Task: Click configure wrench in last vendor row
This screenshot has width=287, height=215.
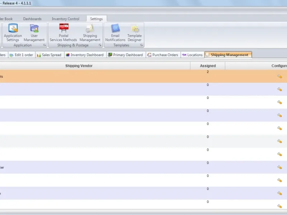Action: [x=279, y=206]
